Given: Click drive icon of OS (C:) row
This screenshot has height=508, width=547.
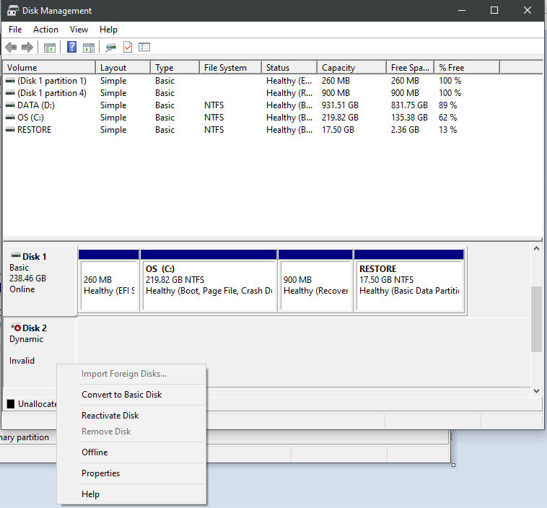Looking at the screenshot, I should (x=10, y=118).
